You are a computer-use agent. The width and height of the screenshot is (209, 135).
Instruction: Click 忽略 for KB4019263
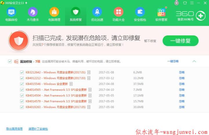(x=182, y=107)
